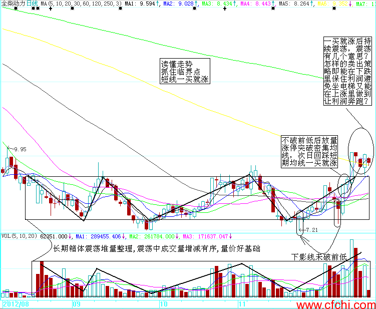Click the plus info marker in late October
Screen dimensions: 376x309
point(225,9)
